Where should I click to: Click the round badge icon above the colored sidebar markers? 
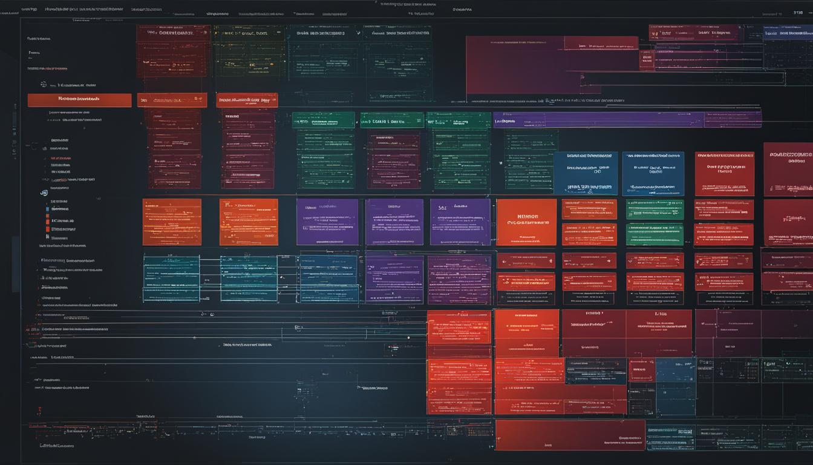[x=44, y=193]
